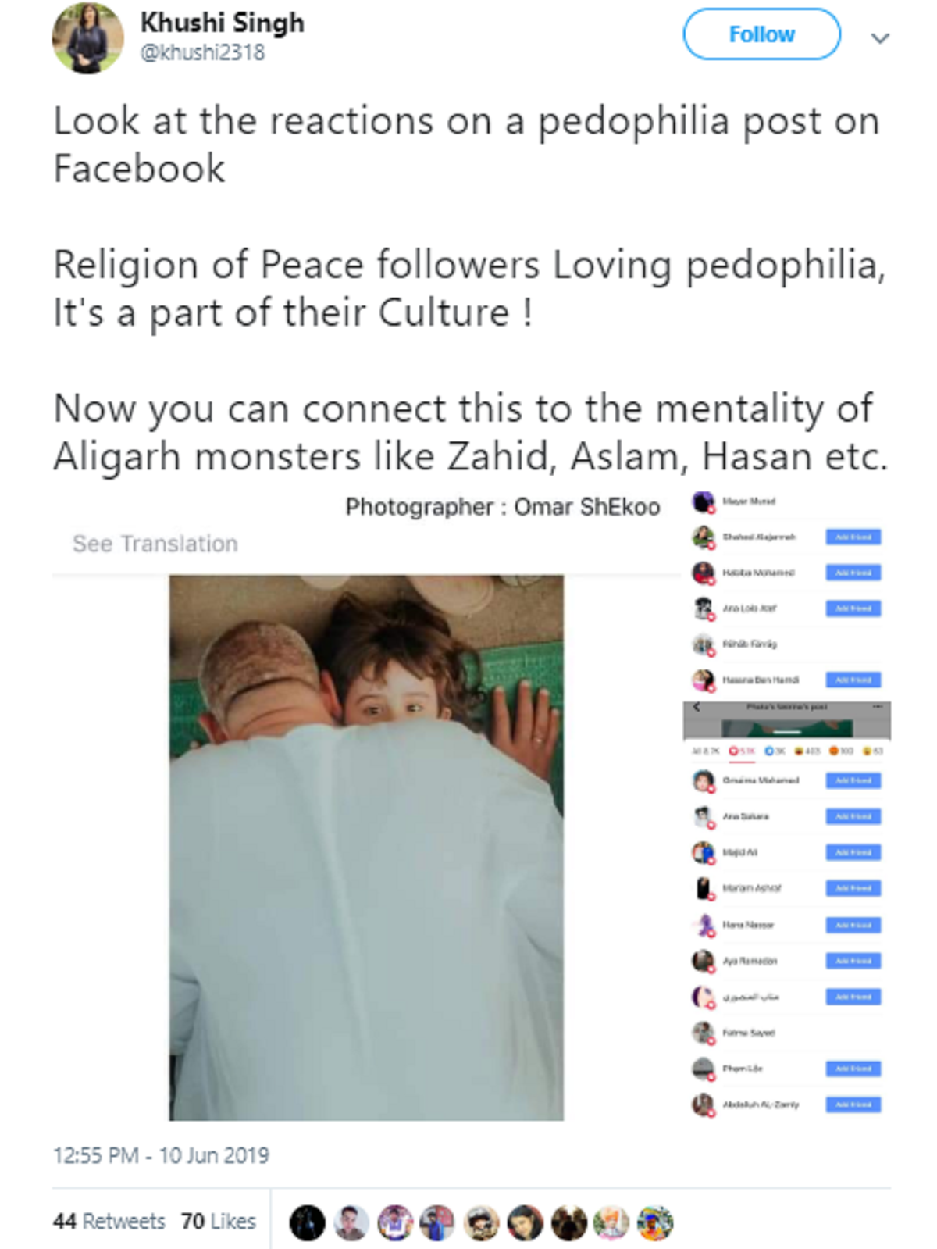Click the colorful rightmost-styled orange shirt avatar

655,1222
